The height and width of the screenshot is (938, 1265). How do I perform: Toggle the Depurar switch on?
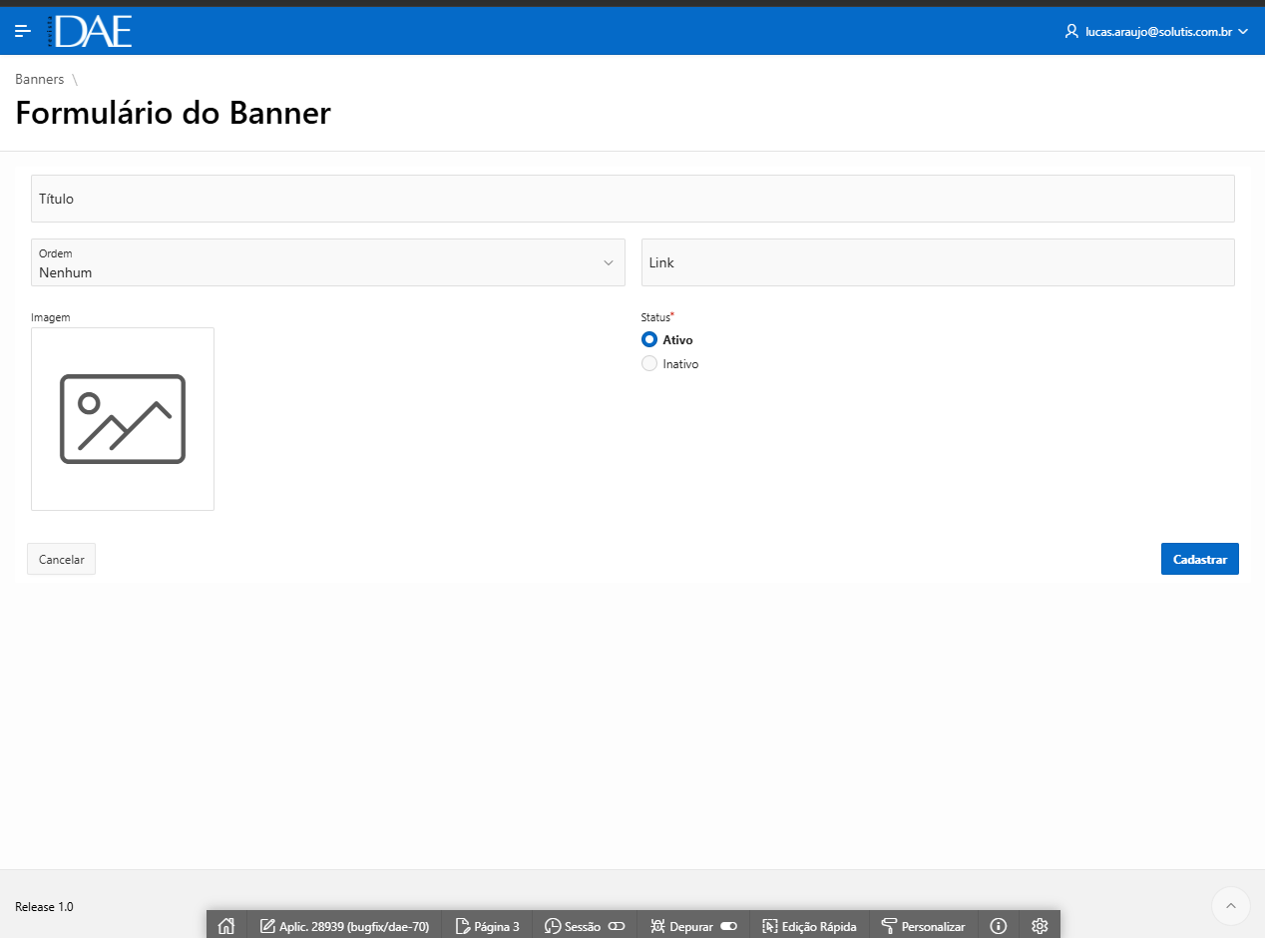(x=728, y=925)
